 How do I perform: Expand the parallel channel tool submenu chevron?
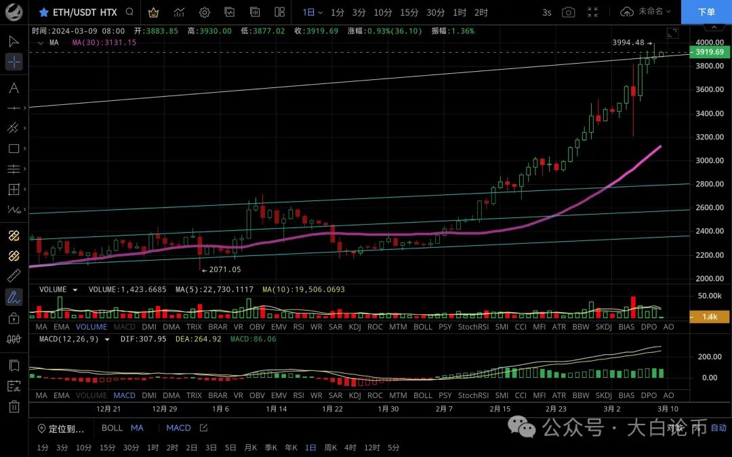tap(25, 128)
